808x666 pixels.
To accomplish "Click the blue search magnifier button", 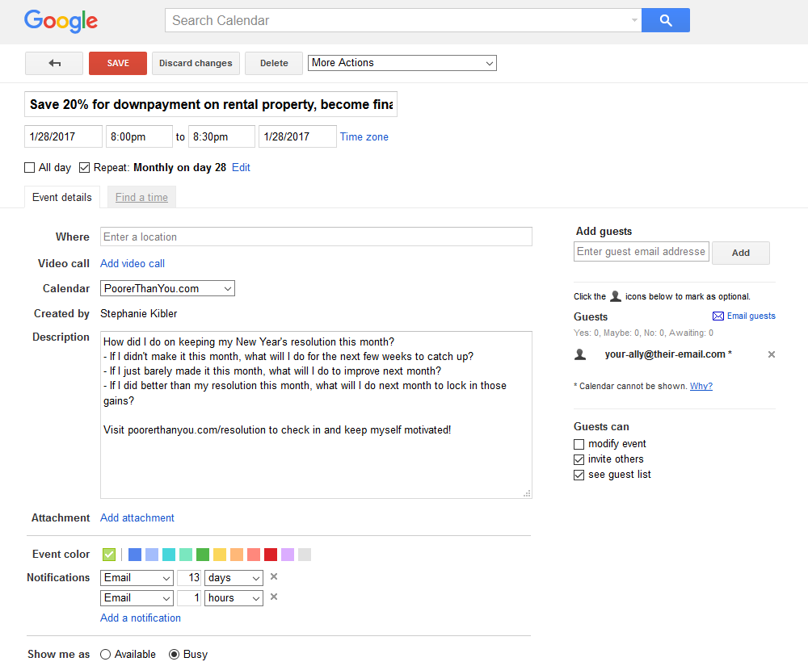I will [x=665, y=20].
